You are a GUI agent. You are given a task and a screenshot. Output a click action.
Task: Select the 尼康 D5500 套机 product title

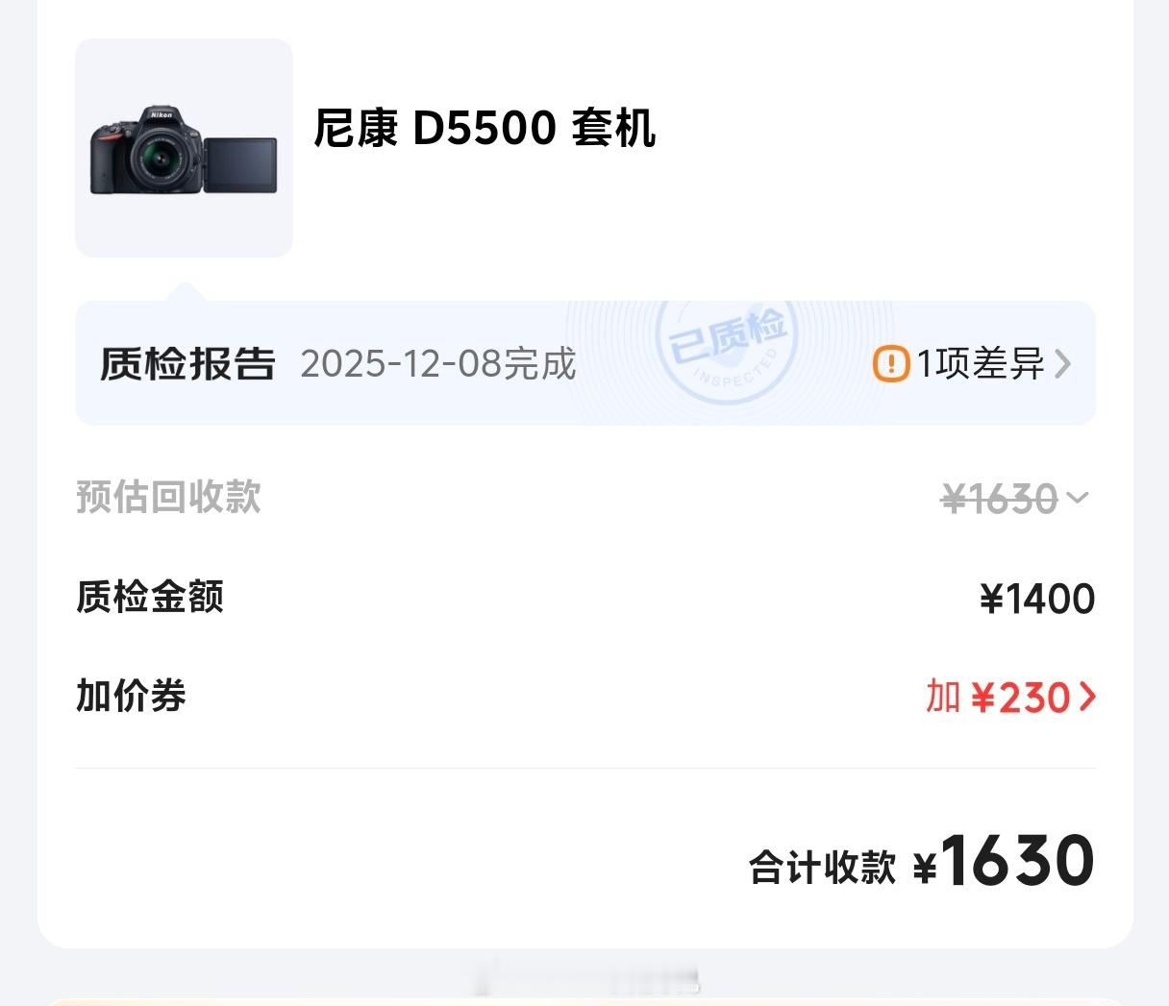(485, 128)
